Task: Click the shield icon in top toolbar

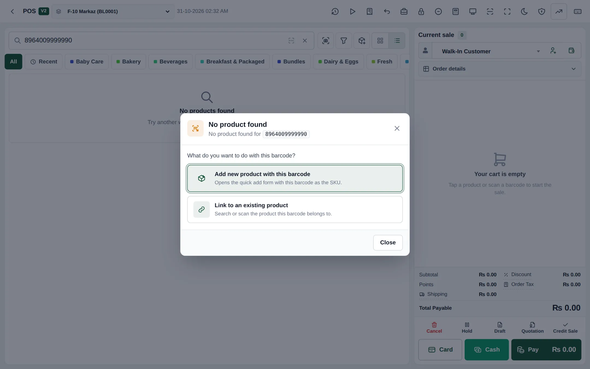Action: tap(542, 11)
